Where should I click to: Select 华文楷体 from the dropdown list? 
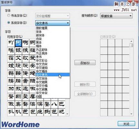point(53,71)
